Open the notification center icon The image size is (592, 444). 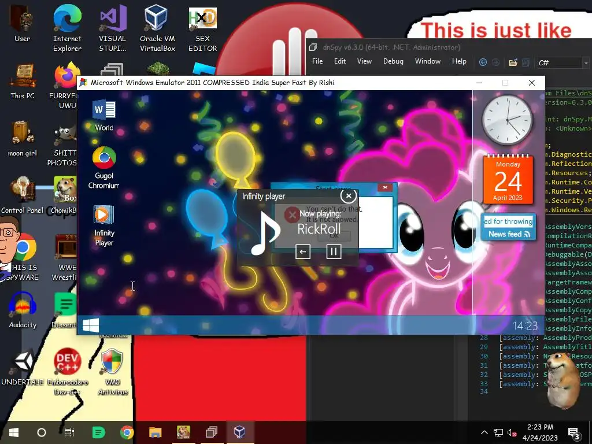point(574,432)
